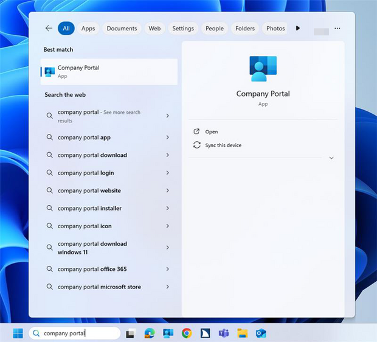Switch to the Web filter tab
Viewport: 377px width, 342px height.
coord(154,29)
